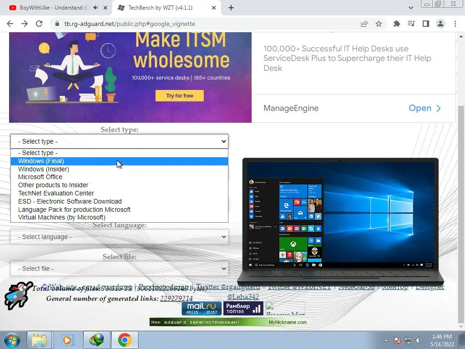Click the MyNickname.com adguard banner
465x349 pixels.
(229, 322)
